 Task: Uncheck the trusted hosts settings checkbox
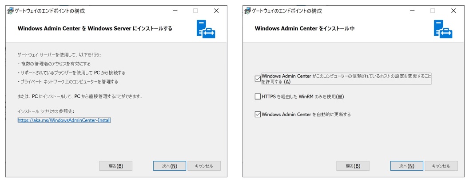[x=258, y=79]
